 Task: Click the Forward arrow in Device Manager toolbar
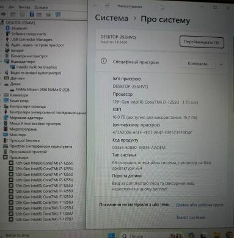pyautogui.click(x=4, y=14)
